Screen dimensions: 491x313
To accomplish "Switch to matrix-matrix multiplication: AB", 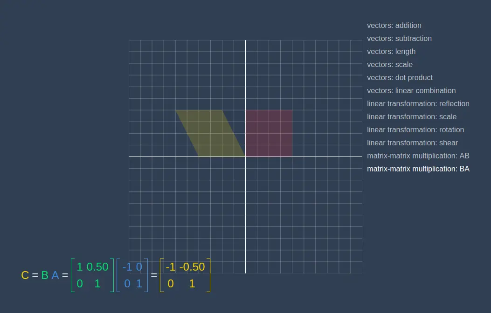I will [x=418, y=156].
